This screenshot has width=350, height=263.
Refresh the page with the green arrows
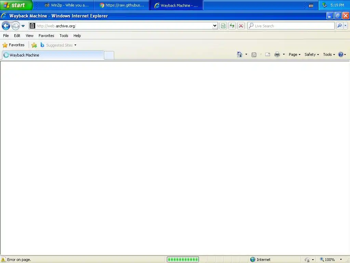click(232, 26)
